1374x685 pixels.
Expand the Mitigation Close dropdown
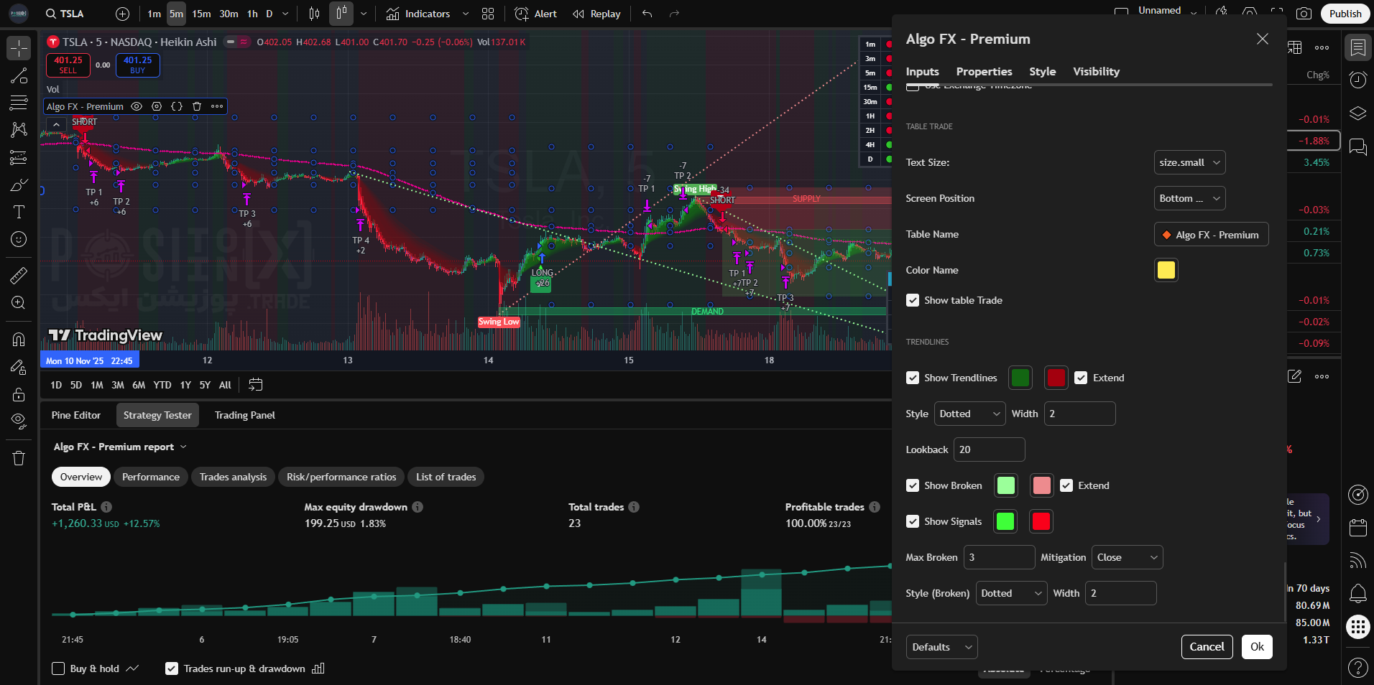coord(1126,557)
